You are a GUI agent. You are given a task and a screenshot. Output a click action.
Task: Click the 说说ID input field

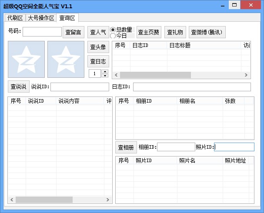80,87
